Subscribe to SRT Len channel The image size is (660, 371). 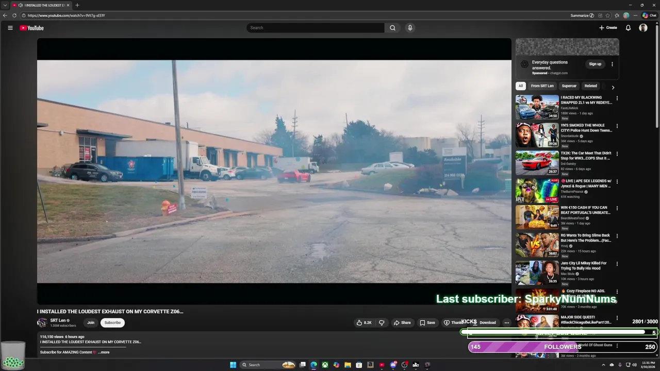click(112, 323)
